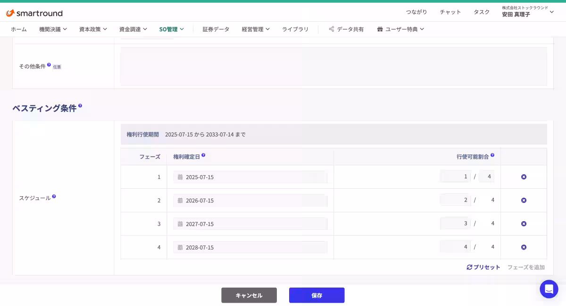
Task: Click help icon next to ベスティング条件
Action: pyautogui.click(x=80, y=106)
